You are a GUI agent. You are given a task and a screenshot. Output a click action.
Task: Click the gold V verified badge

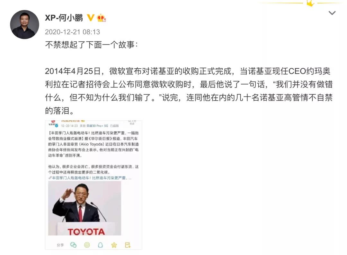[x=90, y=18]
